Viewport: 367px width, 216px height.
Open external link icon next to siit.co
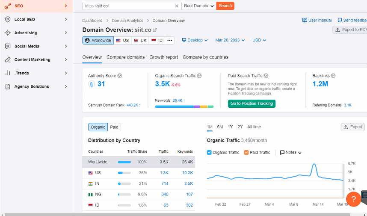(155, 30)
